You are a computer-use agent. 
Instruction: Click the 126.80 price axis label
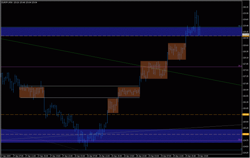(246, 90)
